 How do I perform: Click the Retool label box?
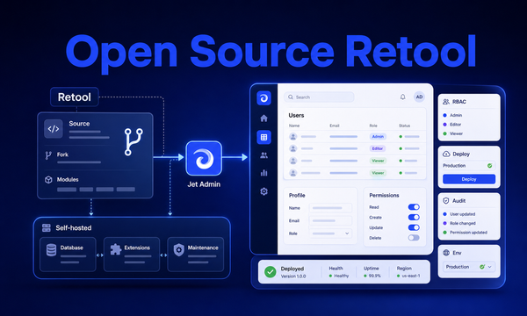point(75,97)
